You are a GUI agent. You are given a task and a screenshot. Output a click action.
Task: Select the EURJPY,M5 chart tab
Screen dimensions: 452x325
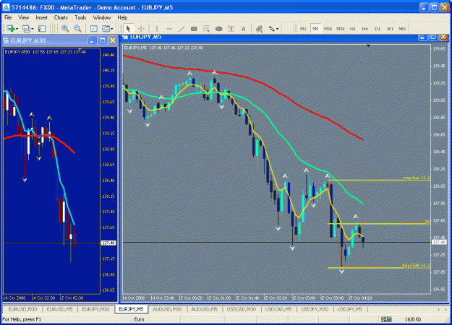(131, 309)
